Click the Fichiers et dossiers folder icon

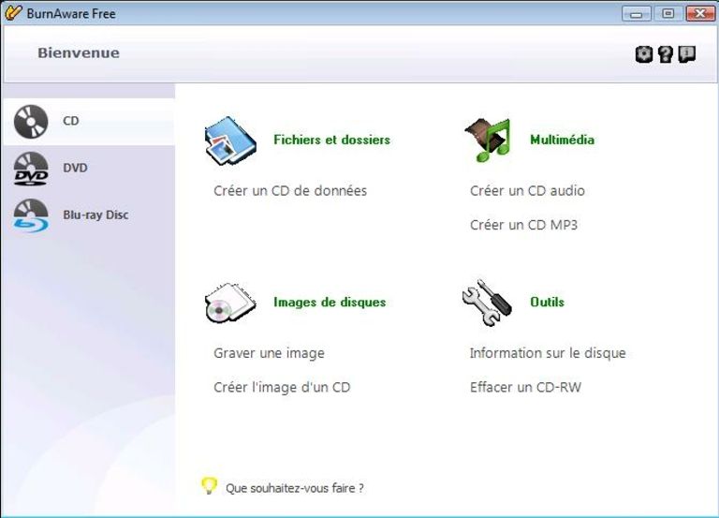230,141
